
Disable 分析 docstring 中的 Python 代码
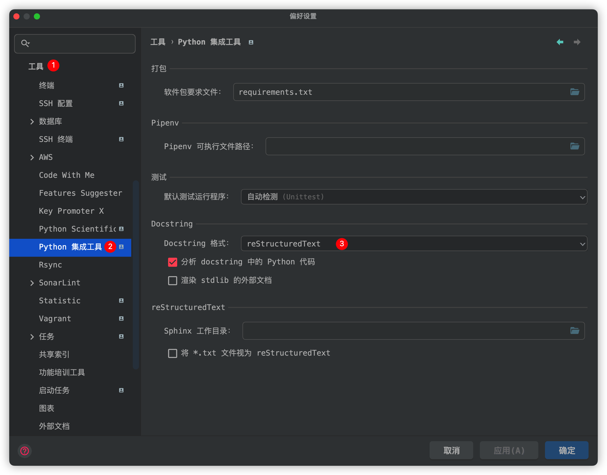173,262
